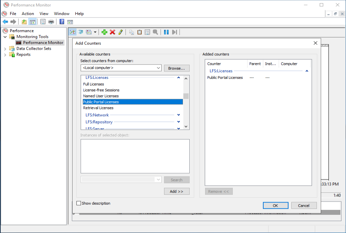Click the Paste Counter List clipboard icon
Screen dimensions: 346x233
point(140,32)
